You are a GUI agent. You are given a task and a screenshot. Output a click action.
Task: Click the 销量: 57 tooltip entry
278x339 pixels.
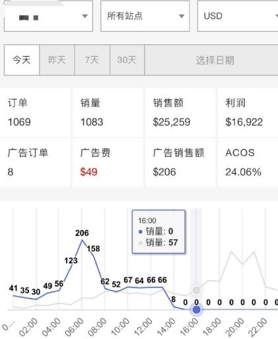click(158, 243)
